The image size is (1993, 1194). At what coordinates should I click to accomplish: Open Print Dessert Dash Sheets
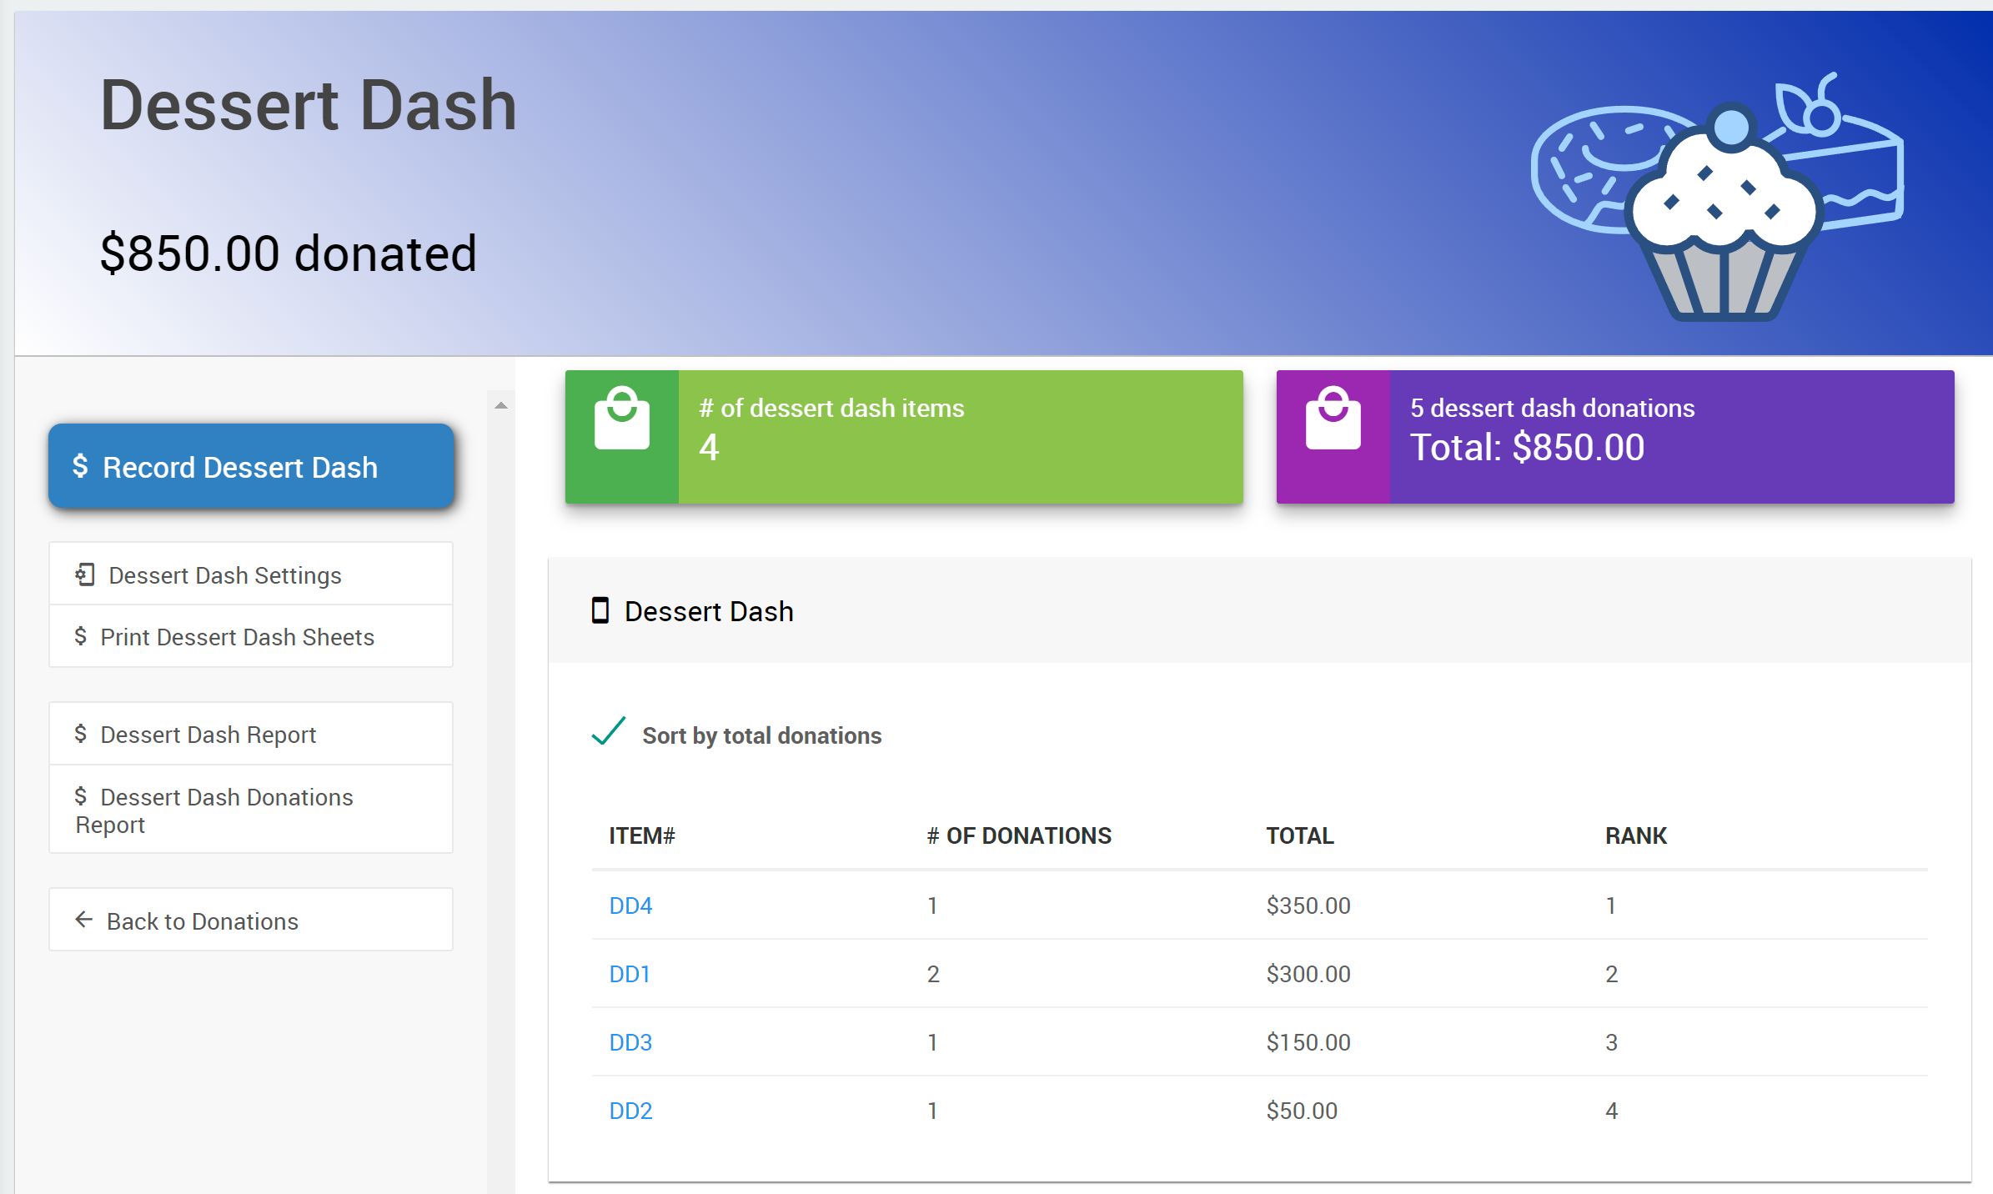[237, 637]
